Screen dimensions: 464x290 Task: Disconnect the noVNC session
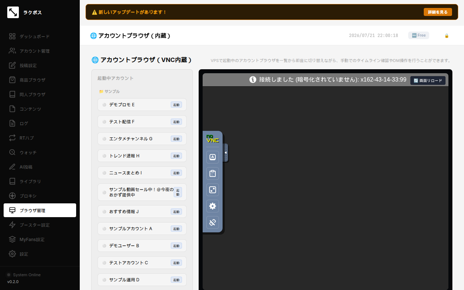coord(213,222)
